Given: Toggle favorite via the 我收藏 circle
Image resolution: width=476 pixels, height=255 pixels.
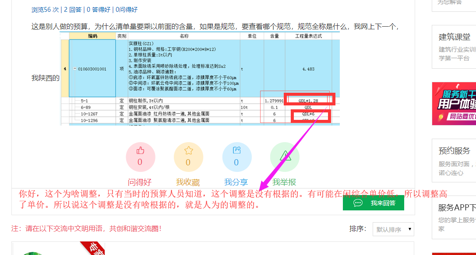Looking at the screenshot, I should click(188, 157).
